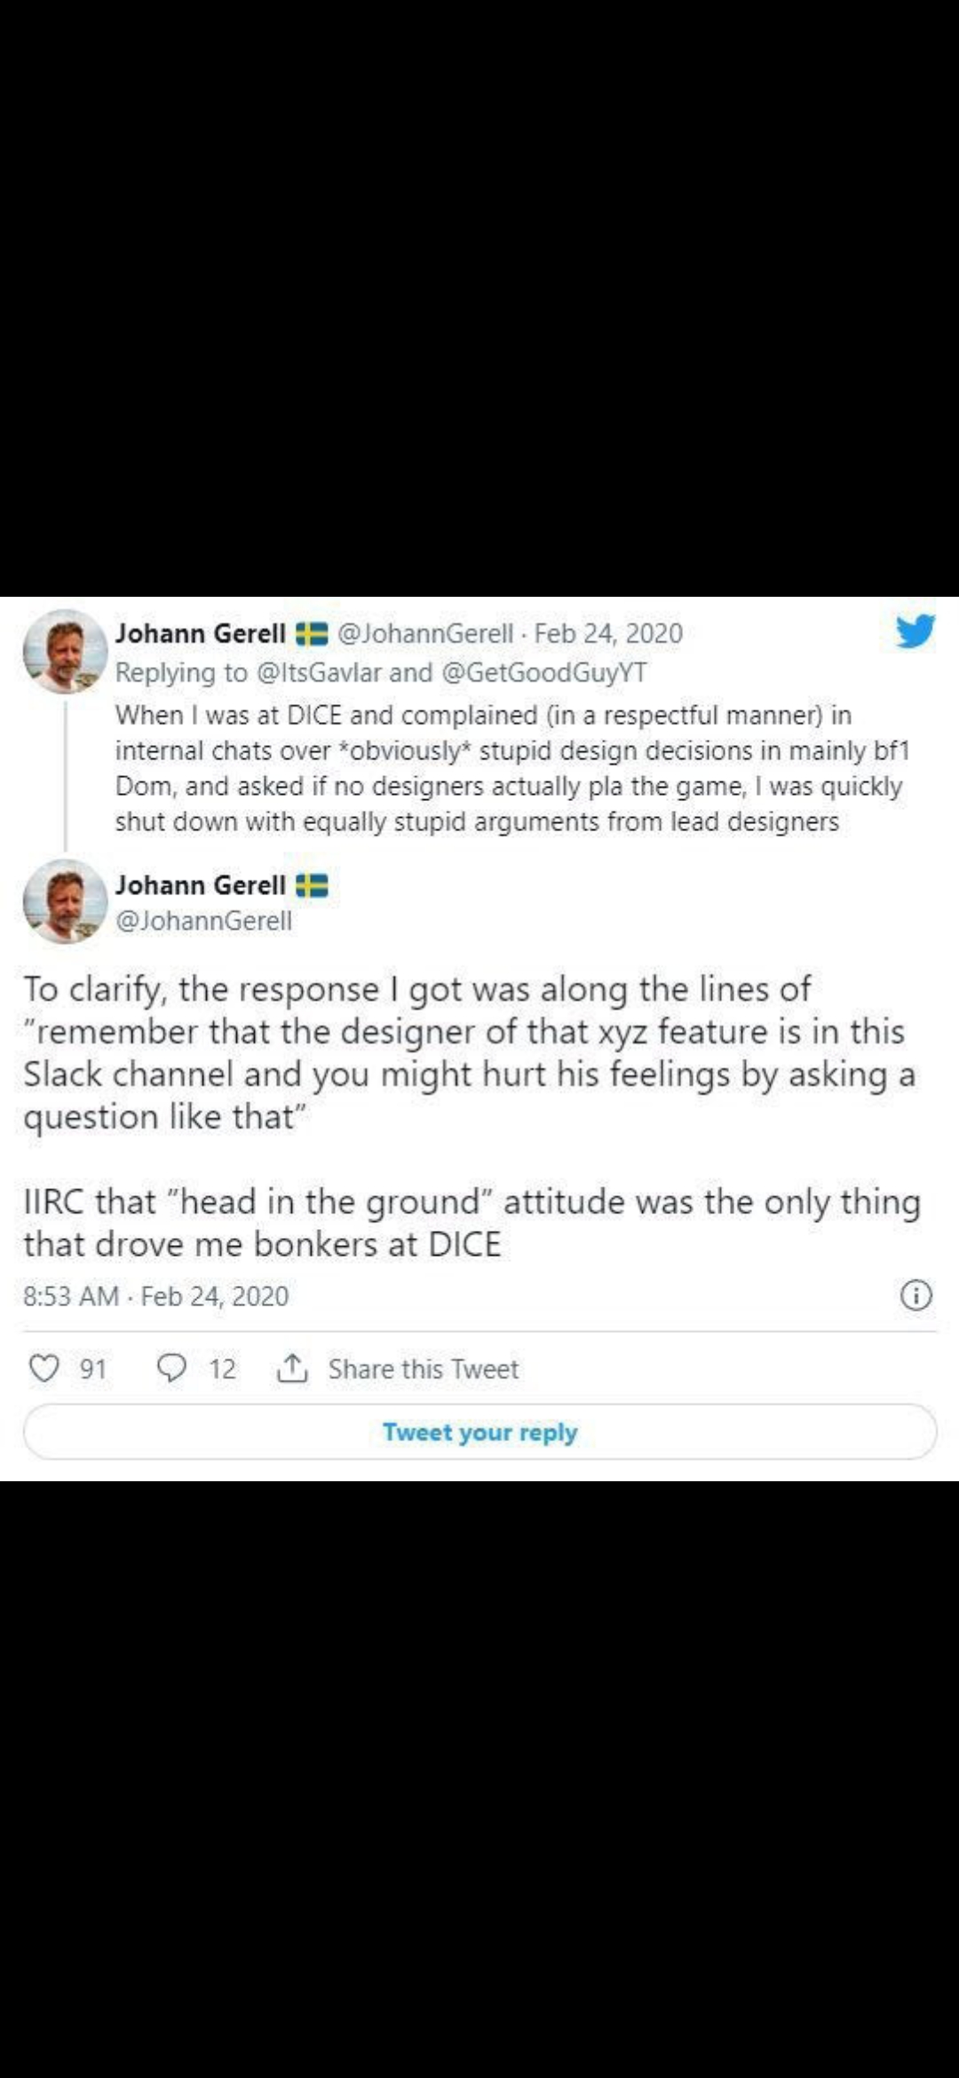Like the tweet with heart icon
This screenshot has width=959, height=2078.
click(x=44, y=1368)
